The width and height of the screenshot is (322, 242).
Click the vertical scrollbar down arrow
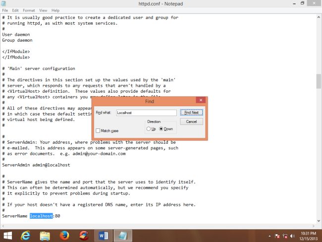tap(319, 221)
